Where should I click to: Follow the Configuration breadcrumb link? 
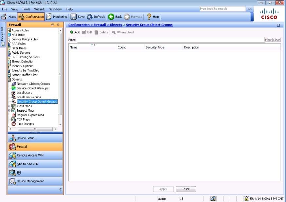(79, 25)
